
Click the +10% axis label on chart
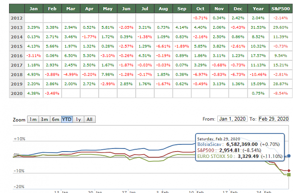19,139
